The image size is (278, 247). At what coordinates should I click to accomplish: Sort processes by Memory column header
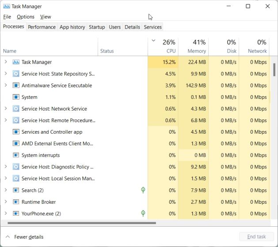(x=197, y=46)
